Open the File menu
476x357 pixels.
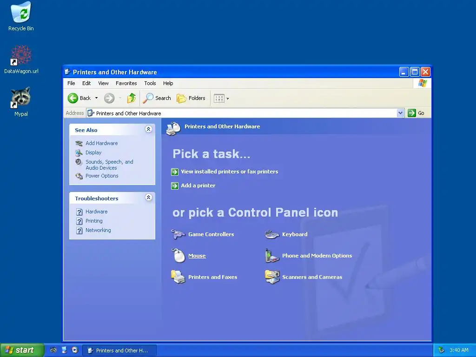[x=71, y=83]
